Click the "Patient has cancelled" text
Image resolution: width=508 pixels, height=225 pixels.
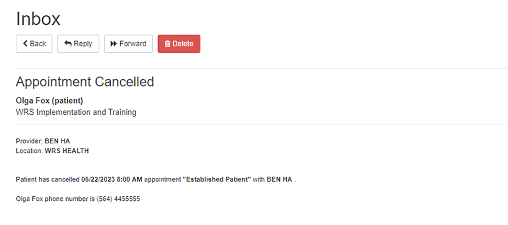[47, 179]
